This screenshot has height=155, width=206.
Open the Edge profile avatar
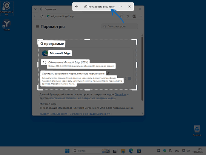click(x=134, y=16)
